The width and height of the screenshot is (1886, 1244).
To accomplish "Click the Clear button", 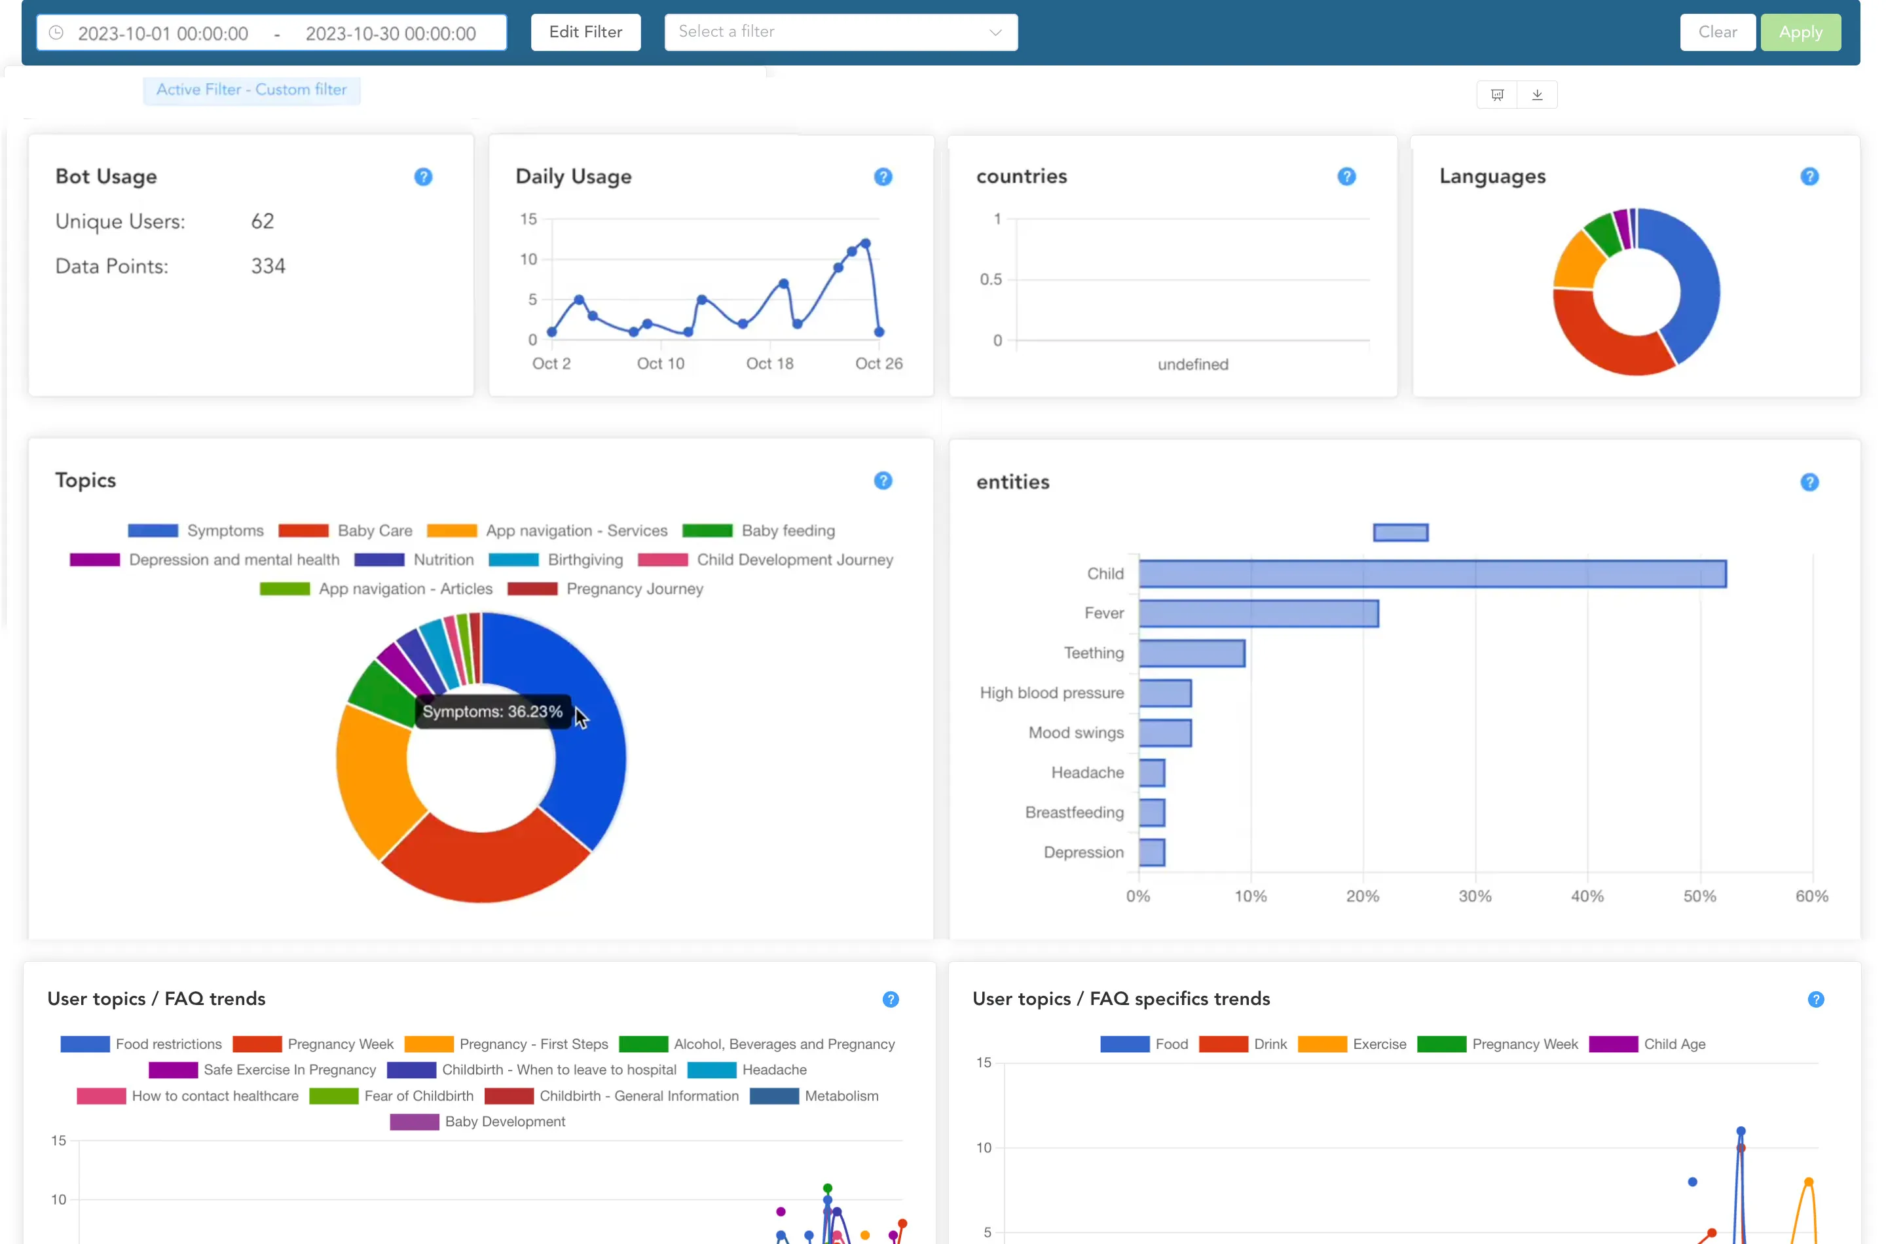I will tap(1716, 33).
